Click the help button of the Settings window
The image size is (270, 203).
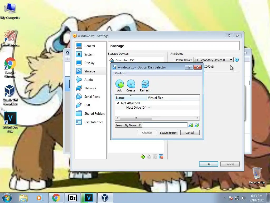click(229, 36)
